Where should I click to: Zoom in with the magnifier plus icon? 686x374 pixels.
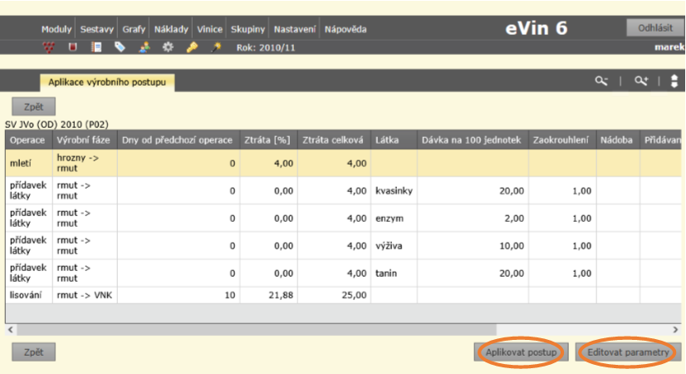click(640, 81)
